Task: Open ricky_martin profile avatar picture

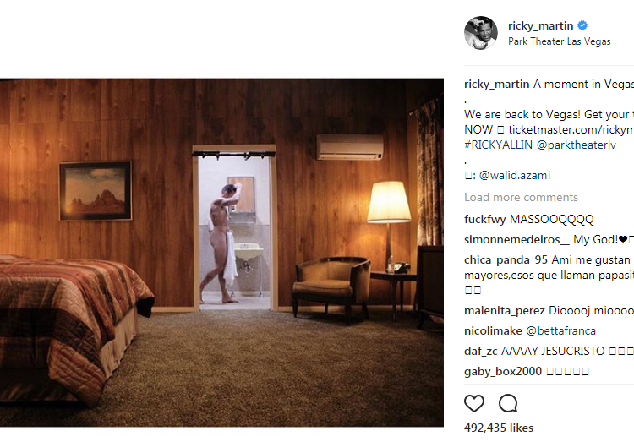Action: [x=481, y=33]
